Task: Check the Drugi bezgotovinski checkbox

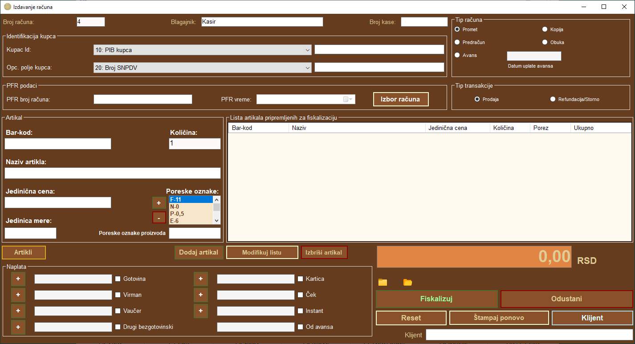Action: [x=118, y=327]
